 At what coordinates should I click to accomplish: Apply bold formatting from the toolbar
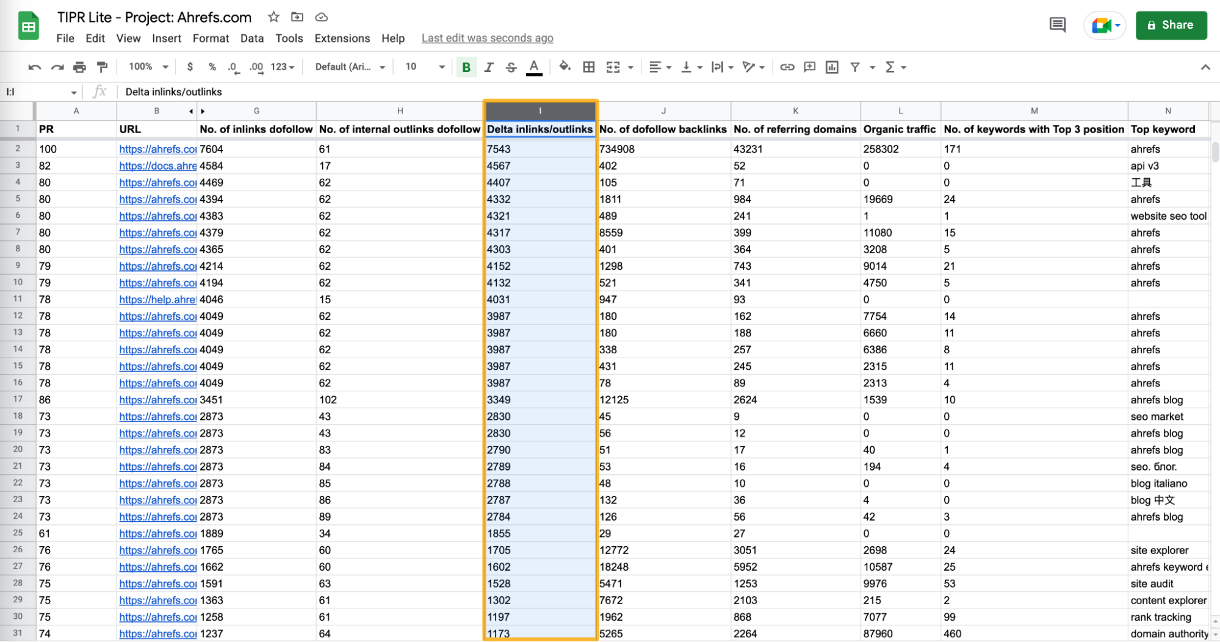[466, 67]
